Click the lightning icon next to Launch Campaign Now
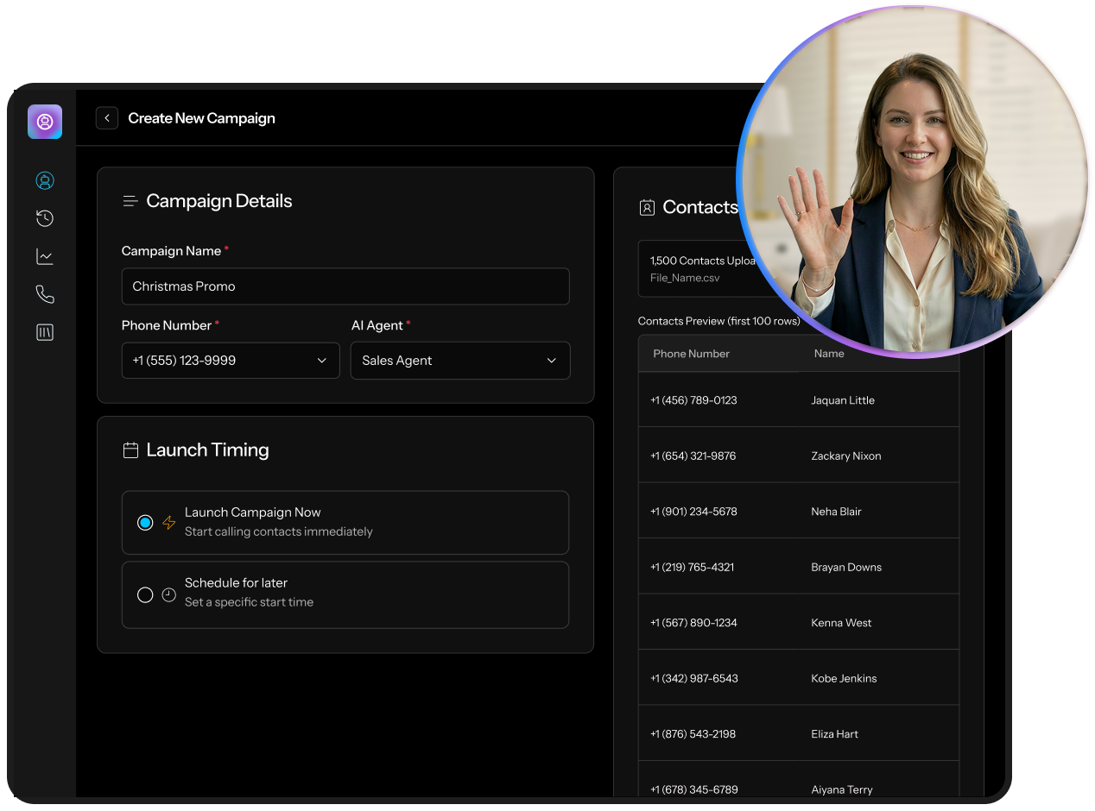The width and height of the screenshot is (1095, 811). (x=168, y=522)
